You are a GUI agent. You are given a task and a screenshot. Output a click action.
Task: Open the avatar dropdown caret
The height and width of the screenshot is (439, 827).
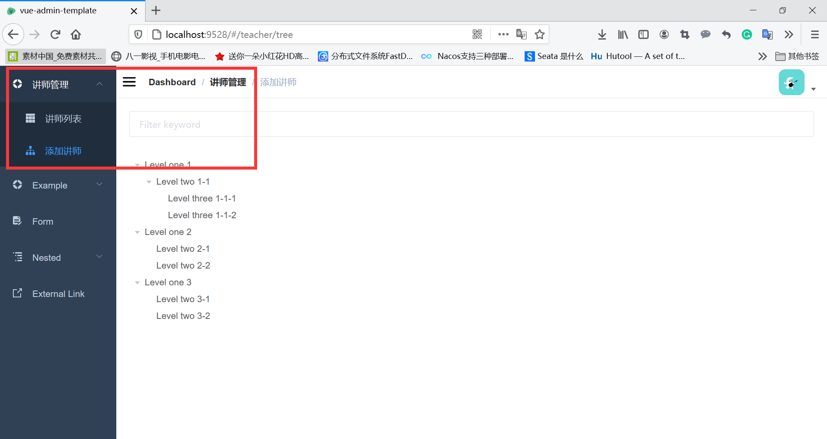click(813, 89)
